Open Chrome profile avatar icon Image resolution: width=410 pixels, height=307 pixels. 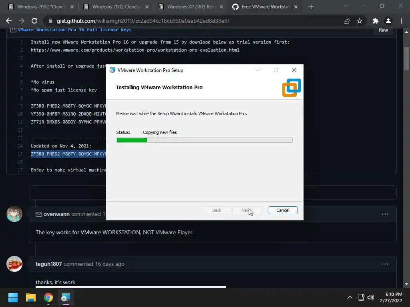[x=388, y=21]
